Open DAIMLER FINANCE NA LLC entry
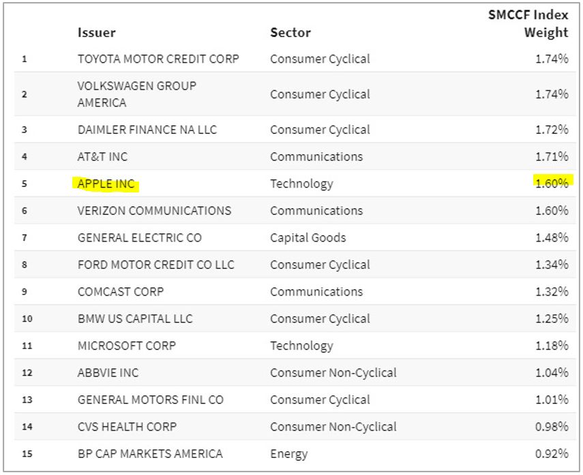Viewport: 583px width, 475px height. tap(147, 130)
